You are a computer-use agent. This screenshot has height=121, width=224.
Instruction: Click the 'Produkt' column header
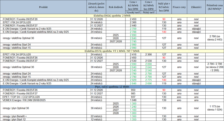coord(43,7)
